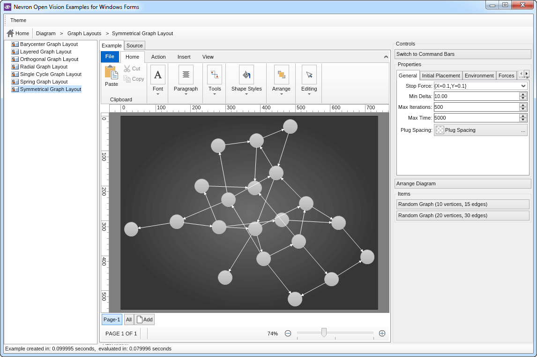Select Radial Graph Layout in the tree
The width and height of the screenshot is (537, 357).
click(44, 67)
